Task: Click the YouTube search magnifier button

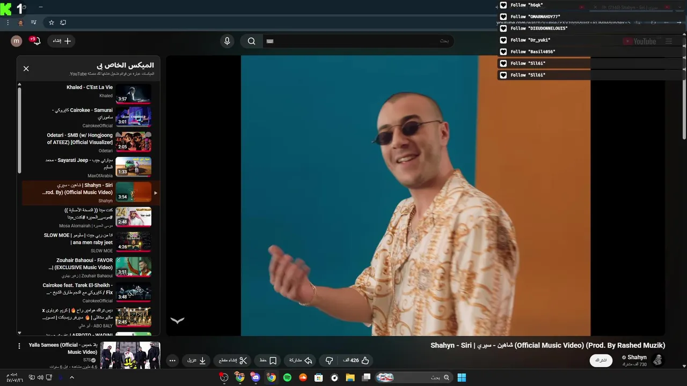Action: pos(251,41)
